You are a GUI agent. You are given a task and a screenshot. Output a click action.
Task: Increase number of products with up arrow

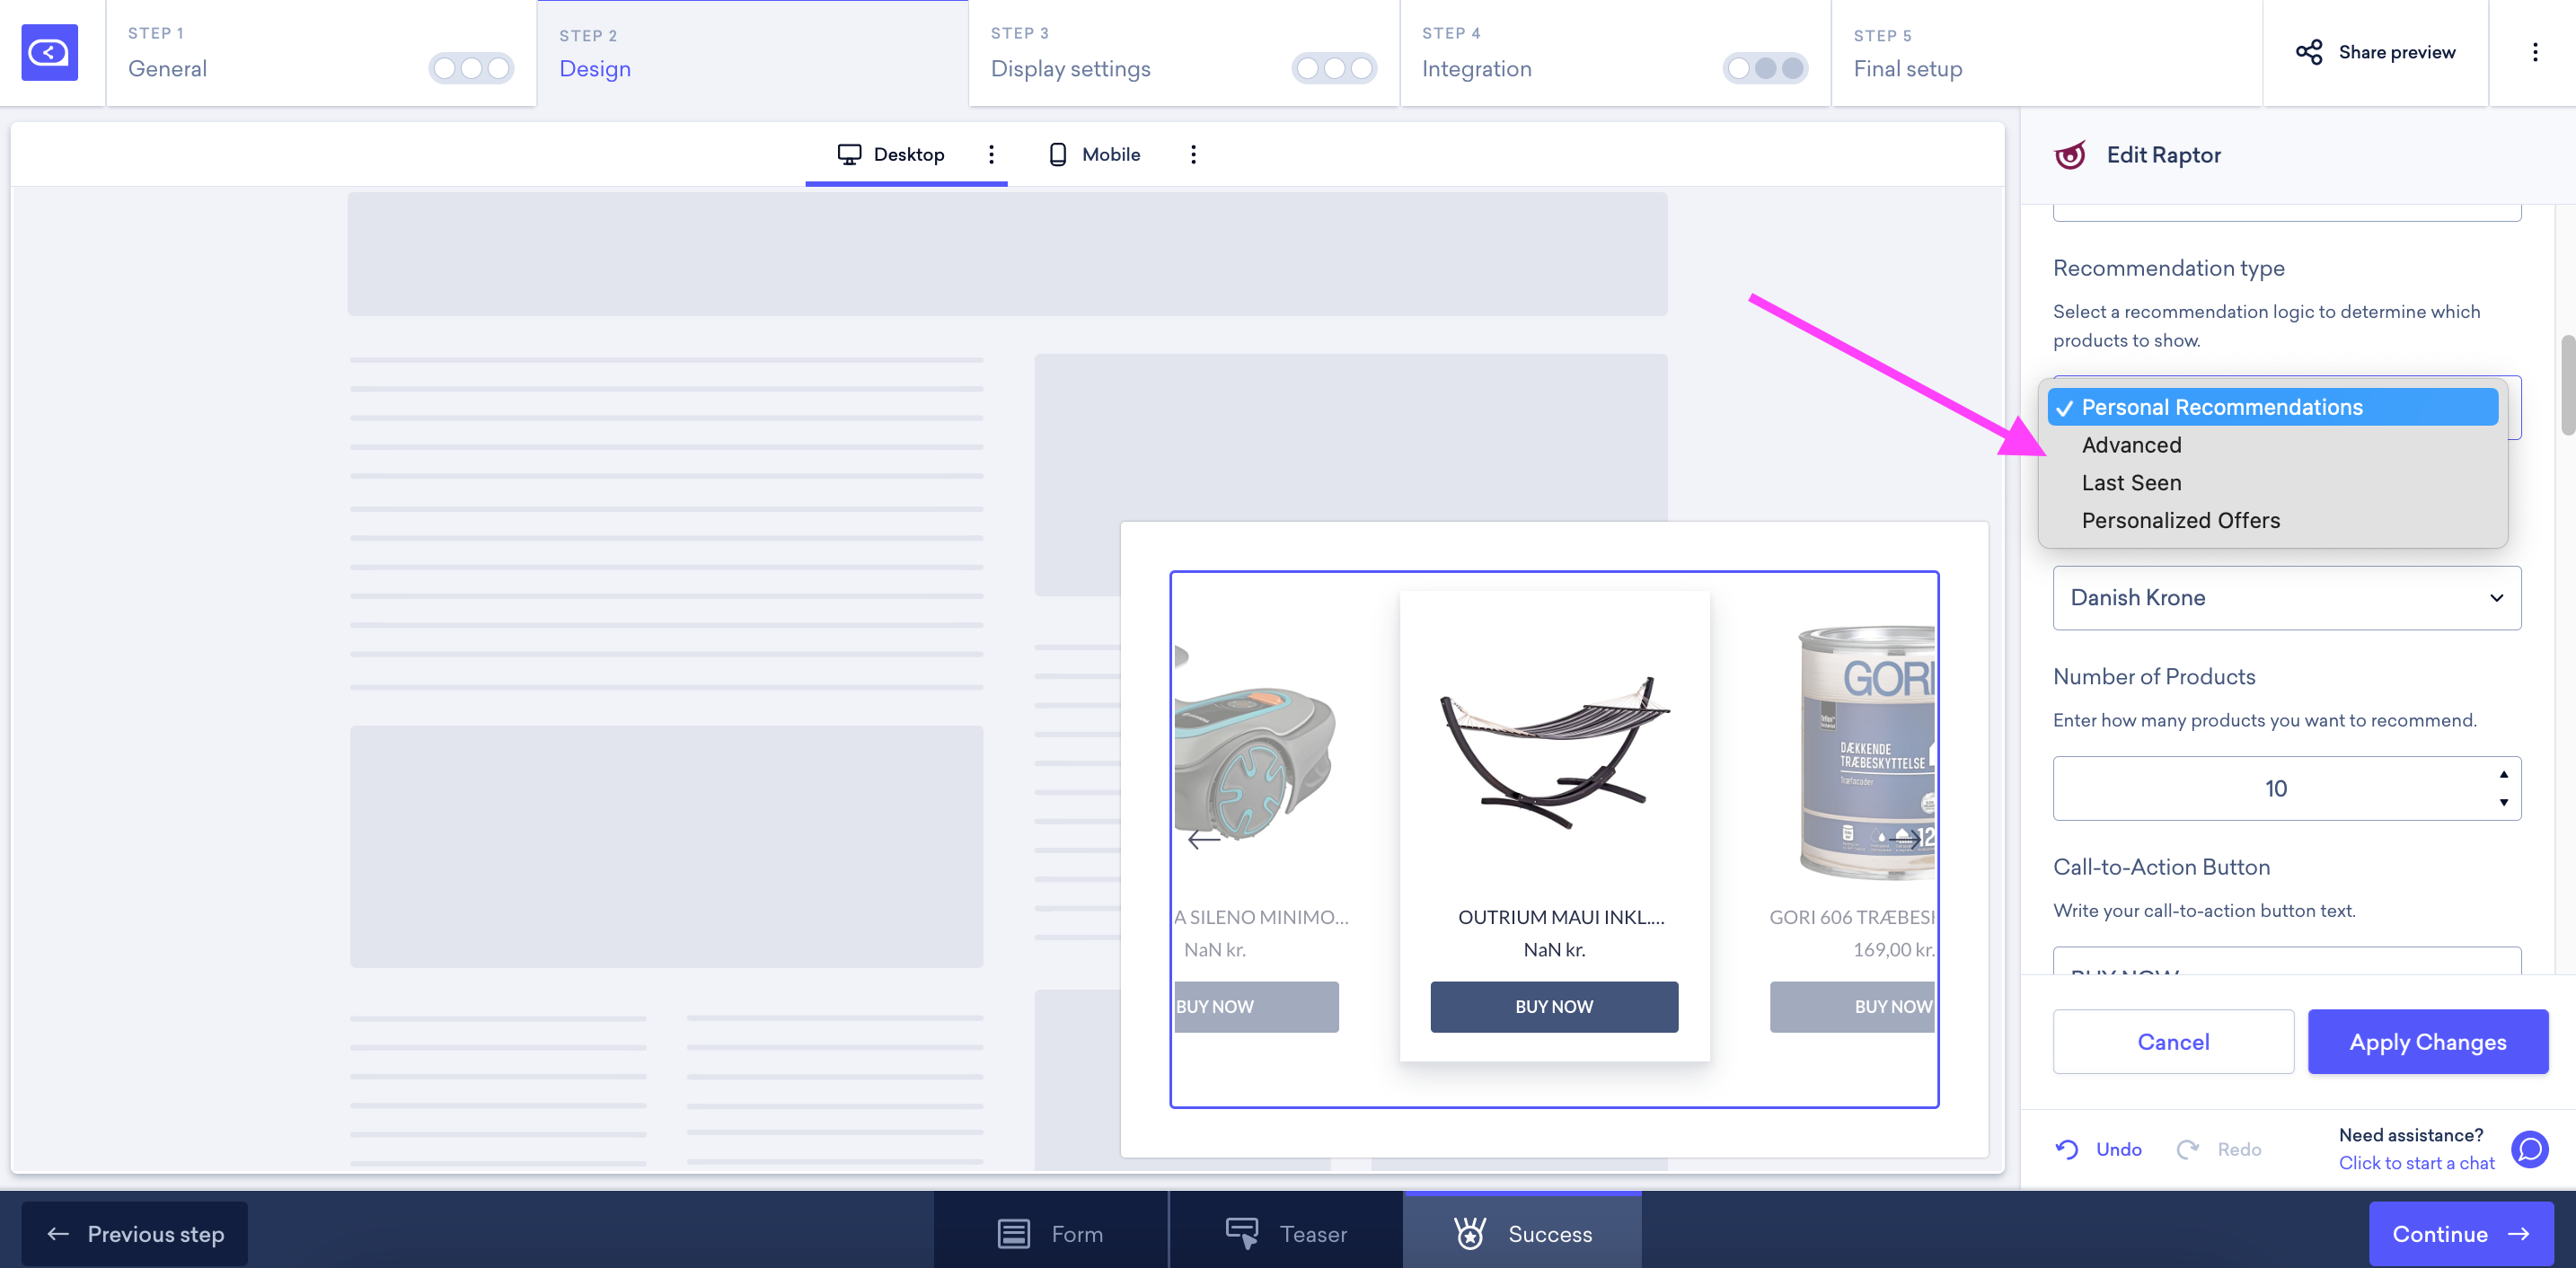point(2503,774)
